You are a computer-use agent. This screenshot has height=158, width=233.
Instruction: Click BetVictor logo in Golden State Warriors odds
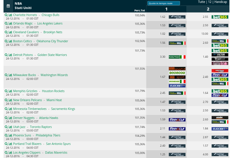click(220, 55)
